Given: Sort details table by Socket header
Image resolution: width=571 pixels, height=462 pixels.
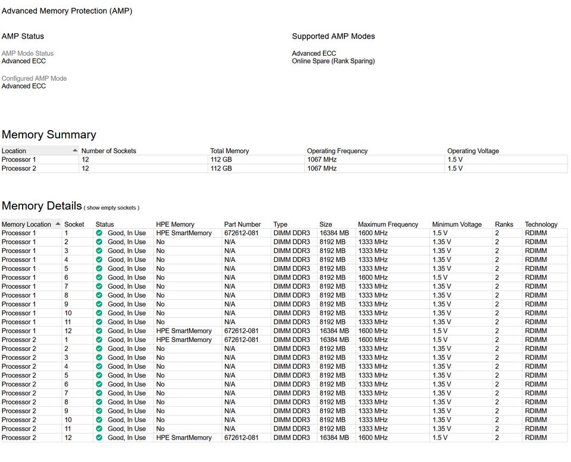Looking at the screenshot, I should pos(74,224).
